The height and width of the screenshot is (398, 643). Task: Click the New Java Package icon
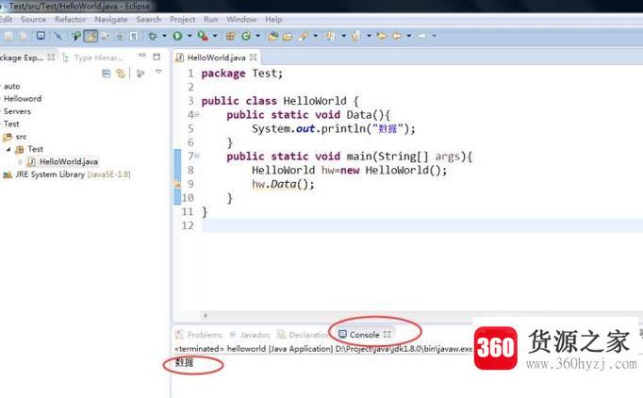(230, 36)
